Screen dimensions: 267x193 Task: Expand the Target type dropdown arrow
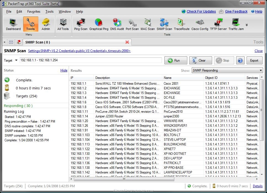16,60
